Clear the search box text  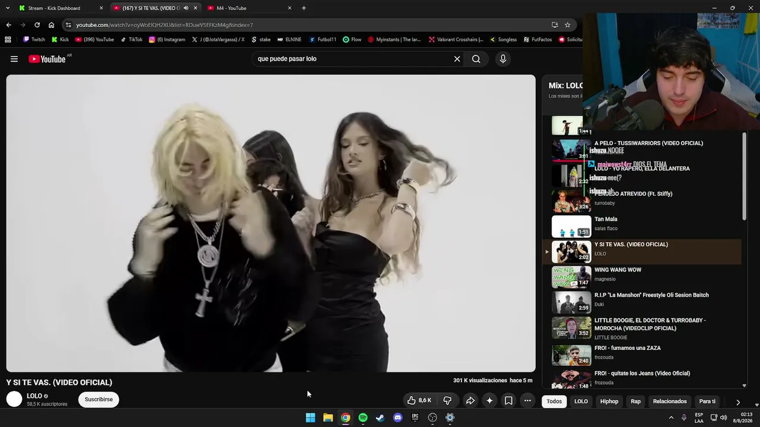pos(457,59)
